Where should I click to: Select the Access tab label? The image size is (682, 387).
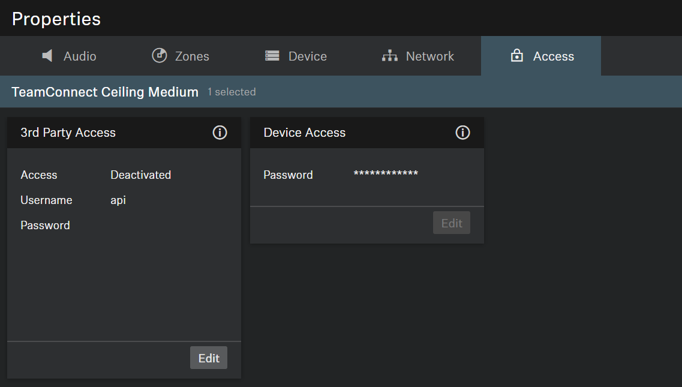(553, 56)
